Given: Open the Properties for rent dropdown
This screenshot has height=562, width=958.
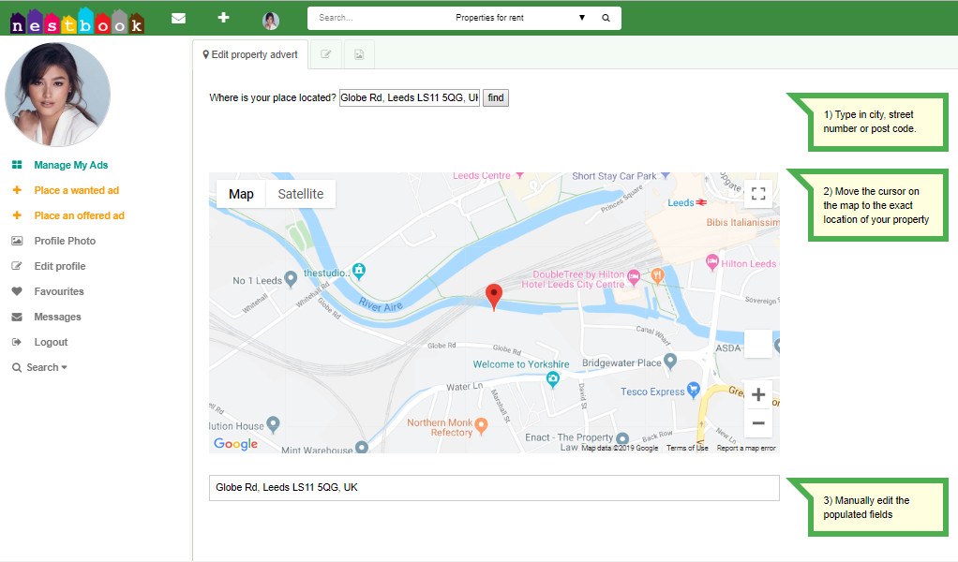Looking at the screenshot, I should pyautogui.click(x=520, y=18).
